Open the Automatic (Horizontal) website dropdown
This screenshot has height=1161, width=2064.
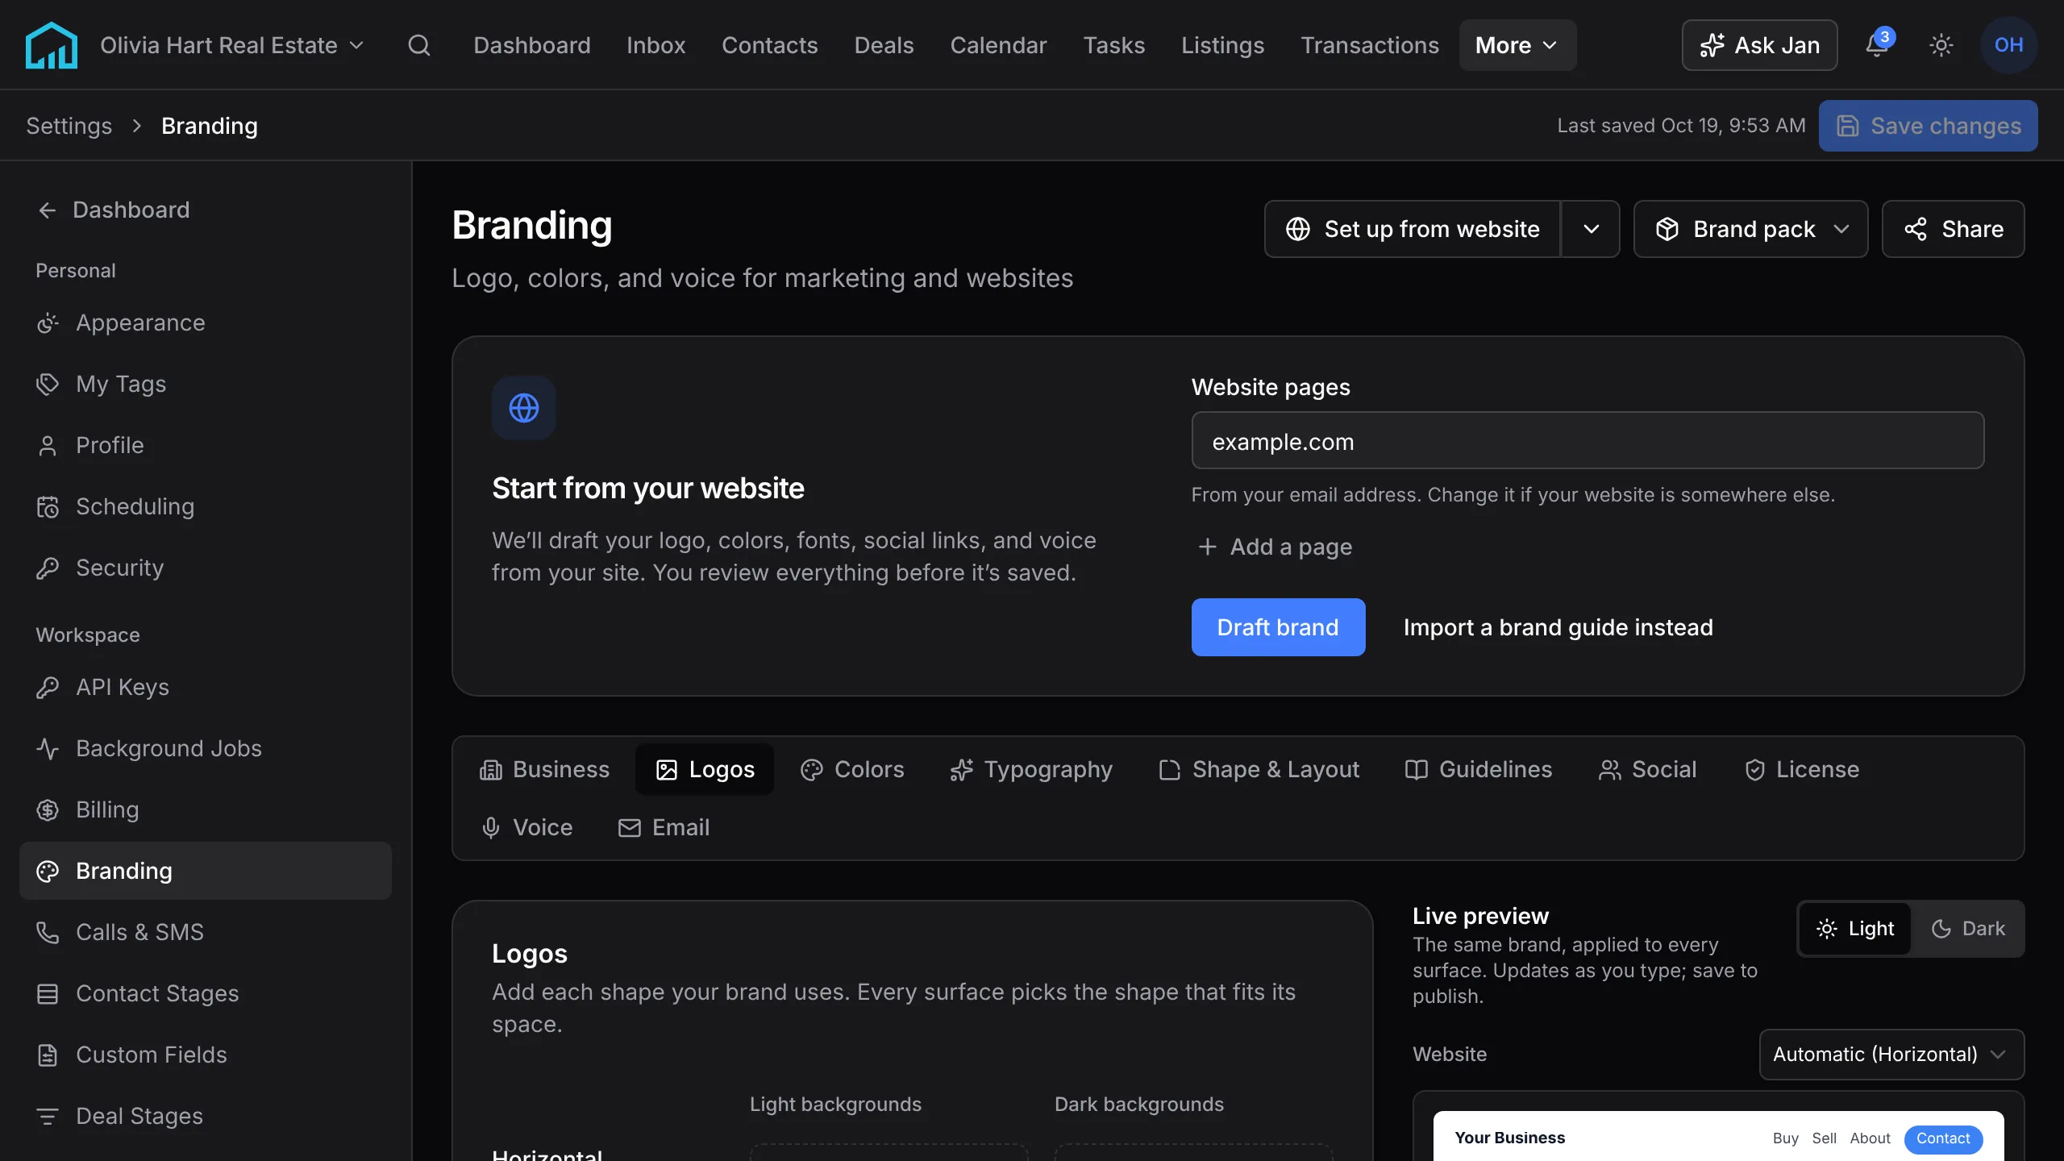tap(1891, 1055)
